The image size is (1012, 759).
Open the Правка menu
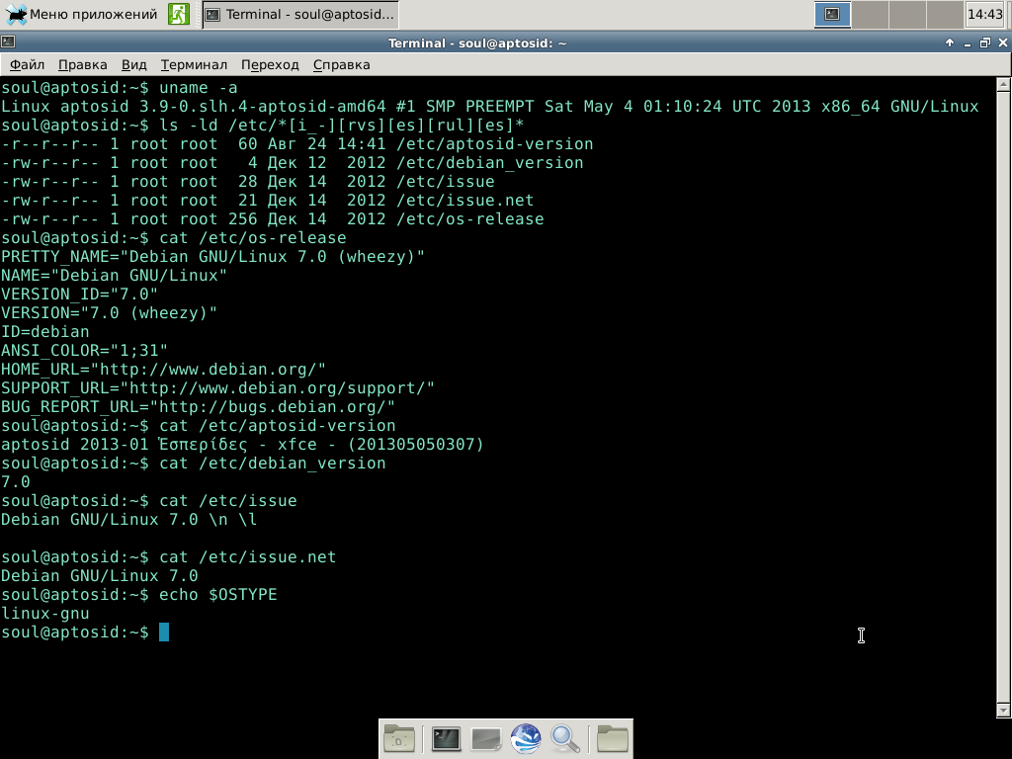tap(83, 64)
